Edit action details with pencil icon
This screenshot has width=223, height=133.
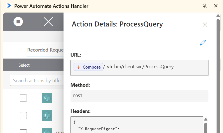(x=203, y=43)
